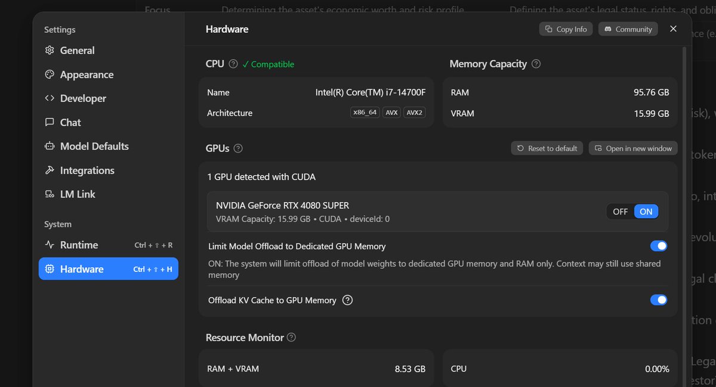Toggle Offload KV Cache to GPU Memory
Screen dimensions: 716x387
point(659,300)
